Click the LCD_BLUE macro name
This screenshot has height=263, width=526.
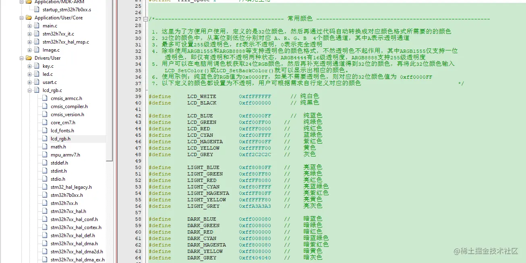(x=200, y=116)
